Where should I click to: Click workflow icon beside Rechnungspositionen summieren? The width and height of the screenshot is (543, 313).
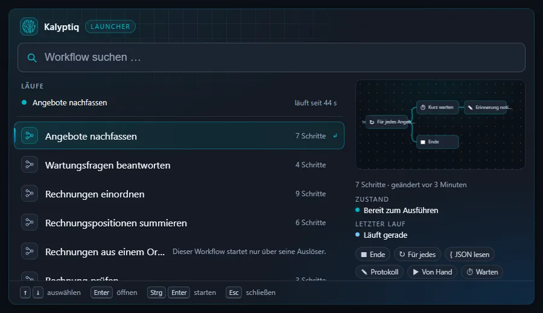[30, 223]
